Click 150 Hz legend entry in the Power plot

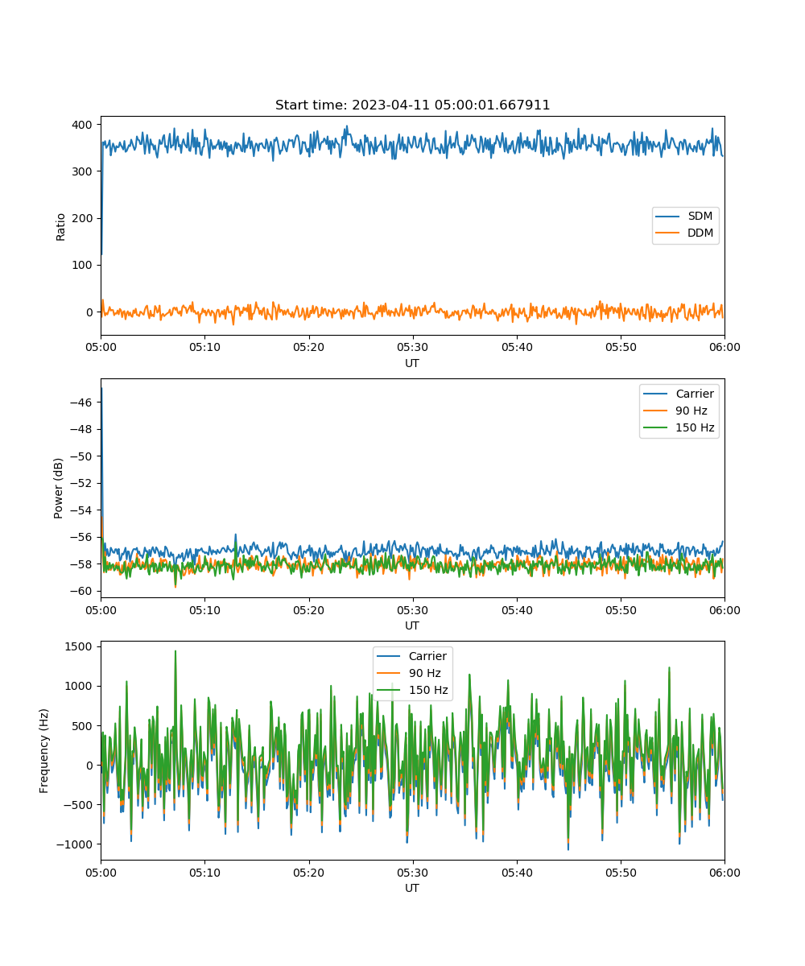pyautogui.click(x=680, y=427)
